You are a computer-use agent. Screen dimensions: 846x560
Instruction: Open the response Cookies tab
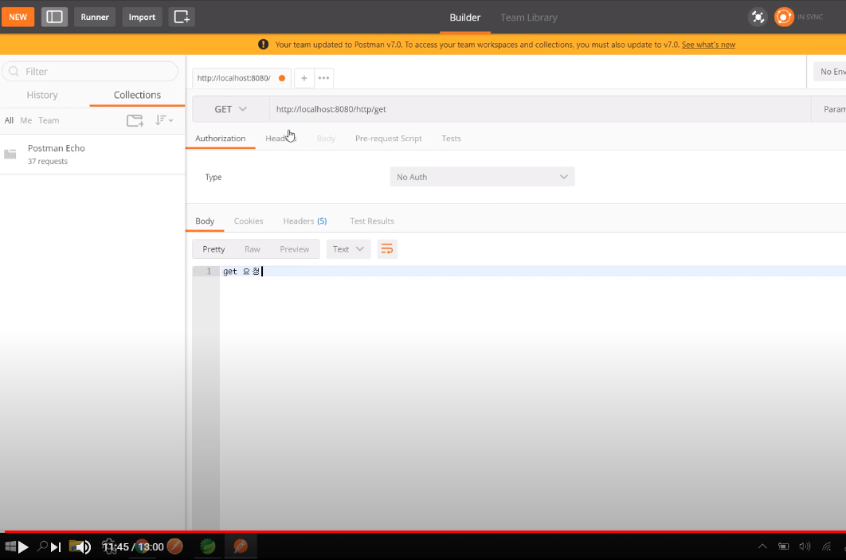point(249,221)
